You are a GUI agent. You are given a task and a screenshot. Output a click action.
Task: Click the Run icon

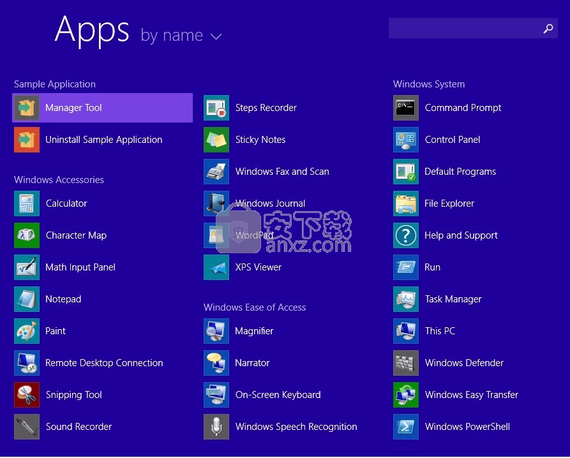click(406, 267)
